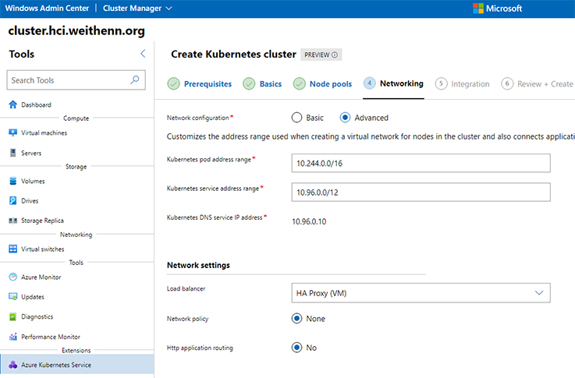Screen dimensions: 575x378
Task: Click the Volumes database icon
Action: click(x=12, y=181)
